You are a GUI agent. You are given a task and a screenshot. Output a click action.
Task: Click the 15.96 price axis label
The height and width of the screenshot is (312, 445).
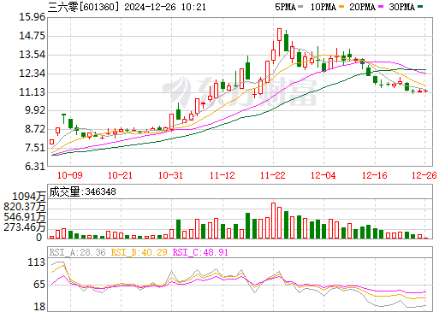tap(33, 17)
